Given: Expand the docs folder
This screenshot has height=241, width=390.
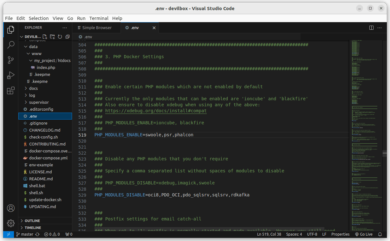Looking at the screenshot, I should coord(33,88).
